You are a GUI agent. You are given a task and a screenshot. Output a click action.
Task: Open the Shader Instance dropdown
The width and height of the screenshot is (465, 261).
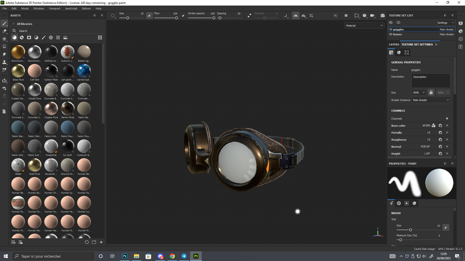[431, 100]
